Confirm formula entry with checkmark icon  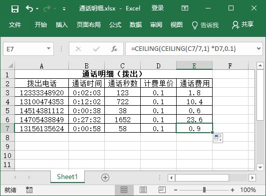[96, 49]
